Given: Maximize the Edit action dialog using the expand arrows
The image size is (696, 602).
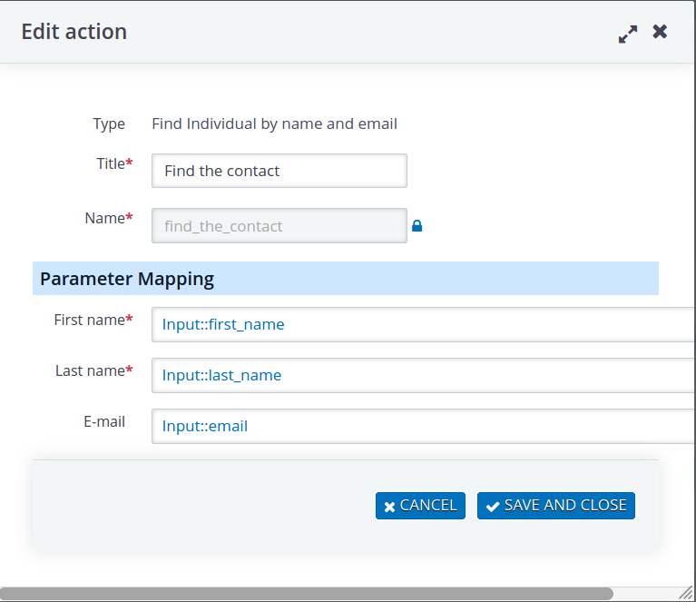Looking at the screenshot, I should tap(628, 34).
